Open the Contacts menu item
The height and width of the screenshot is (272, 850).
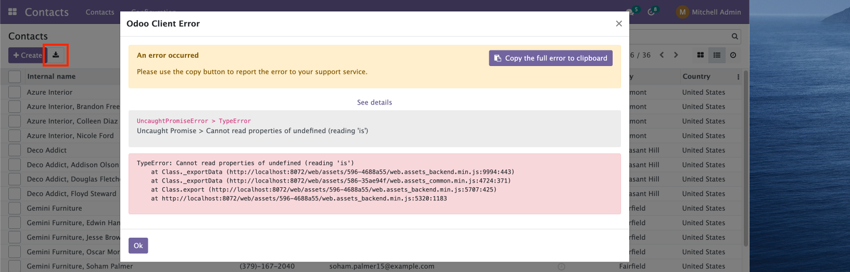pos(100,12)
